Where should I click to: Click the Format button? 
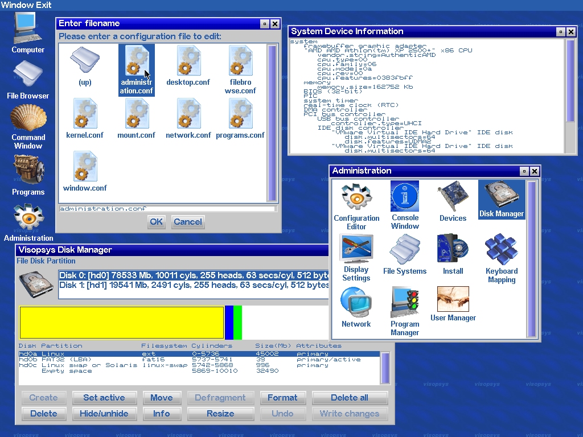(282, 398)
